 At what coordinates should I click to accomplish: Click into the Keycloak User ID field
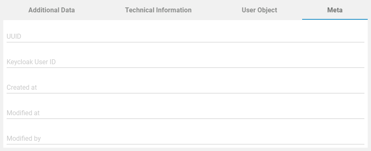[x=185, y=62]
